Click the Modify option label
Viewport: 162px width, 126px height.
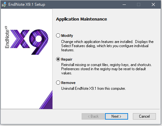click(67, 36)
